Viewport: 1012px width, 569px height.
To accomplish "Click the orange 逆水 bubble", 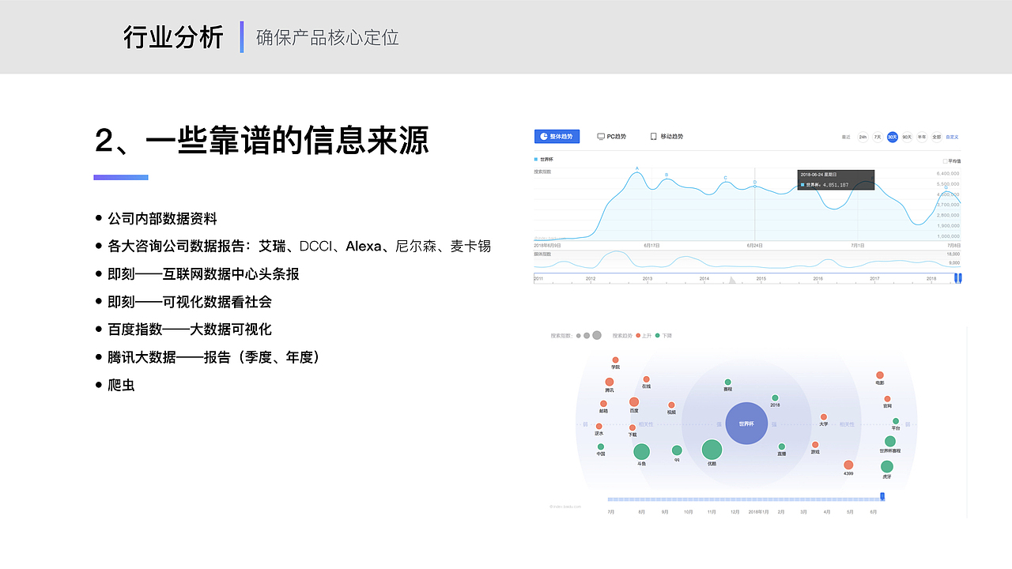I will (599, 426).
